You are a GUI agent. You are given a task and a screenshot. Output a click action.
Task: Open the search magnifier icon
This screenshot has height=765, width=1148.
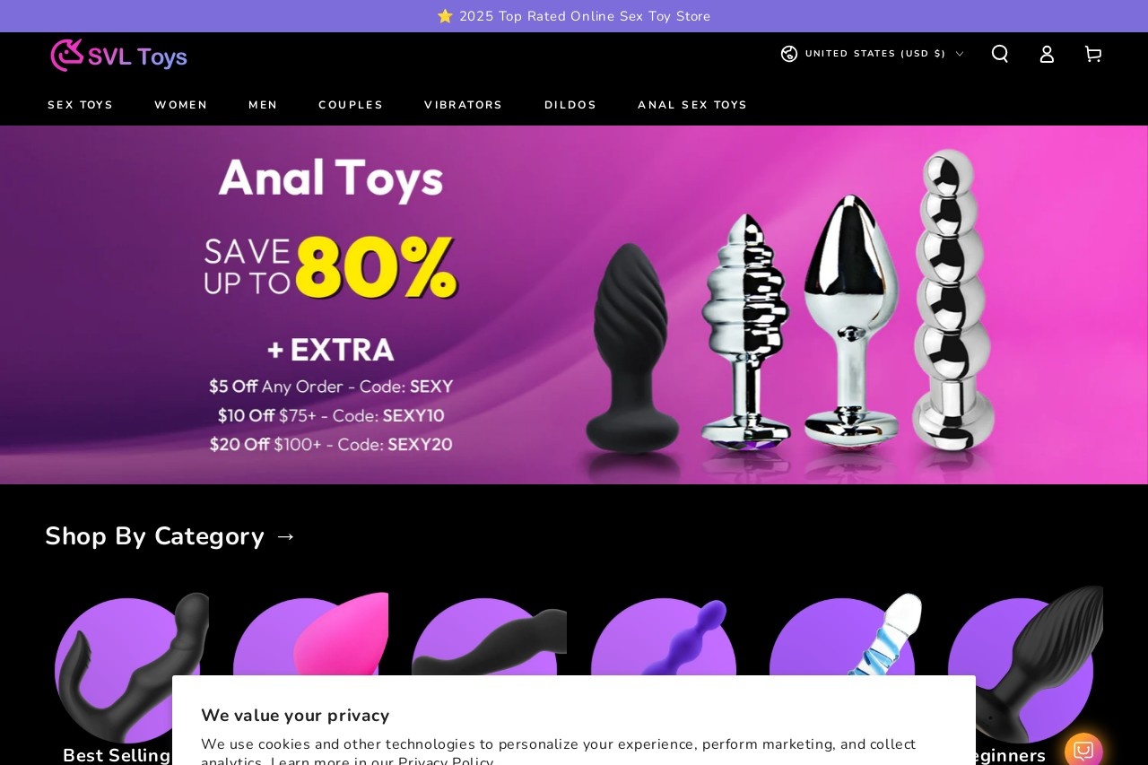pyautogui.click(x=1000, y=54)
